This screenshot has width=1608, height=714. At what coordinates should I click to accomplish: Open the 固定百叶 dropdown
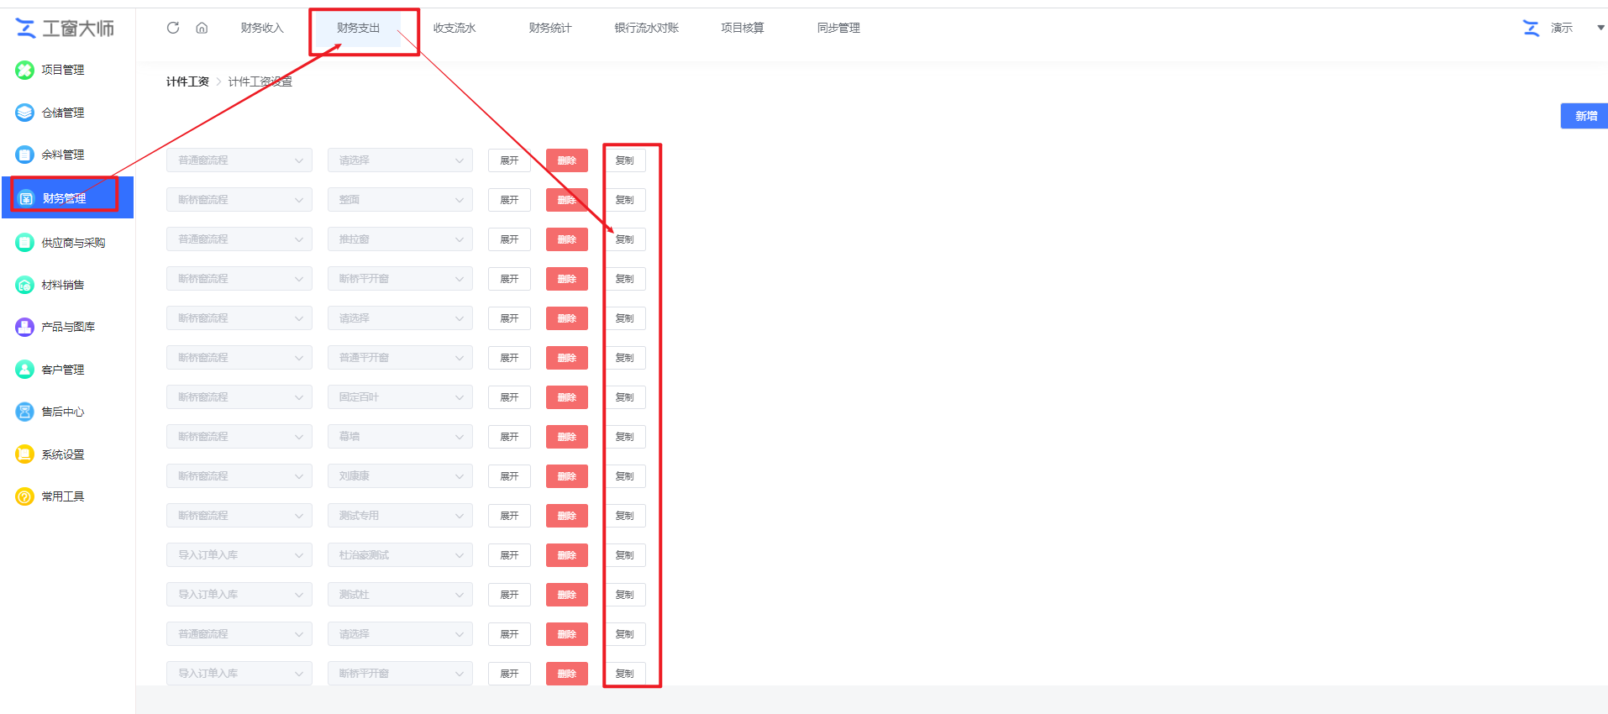coord(400,397)
